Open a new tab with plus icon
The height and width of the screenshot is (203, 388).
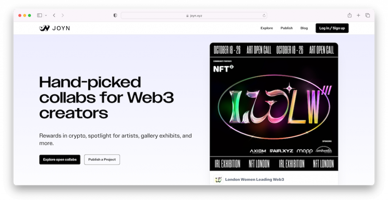pyautogui.click(x=358, y=15)
